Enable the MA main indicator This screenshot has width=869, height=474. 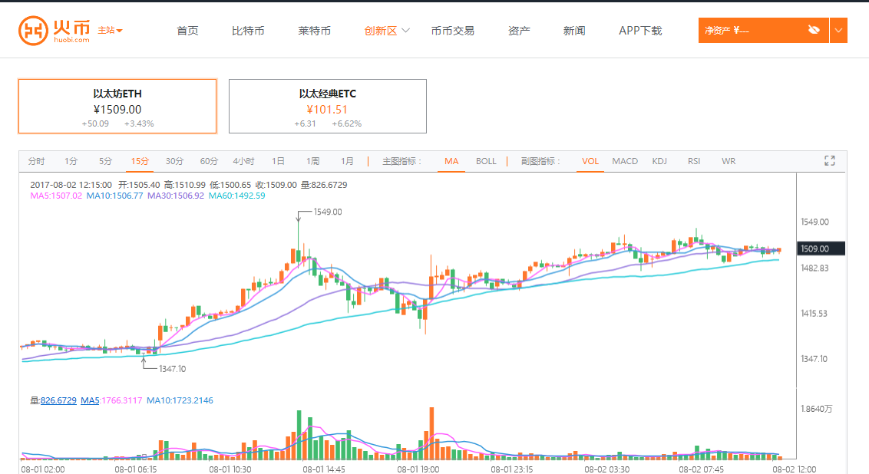(451, 161)
